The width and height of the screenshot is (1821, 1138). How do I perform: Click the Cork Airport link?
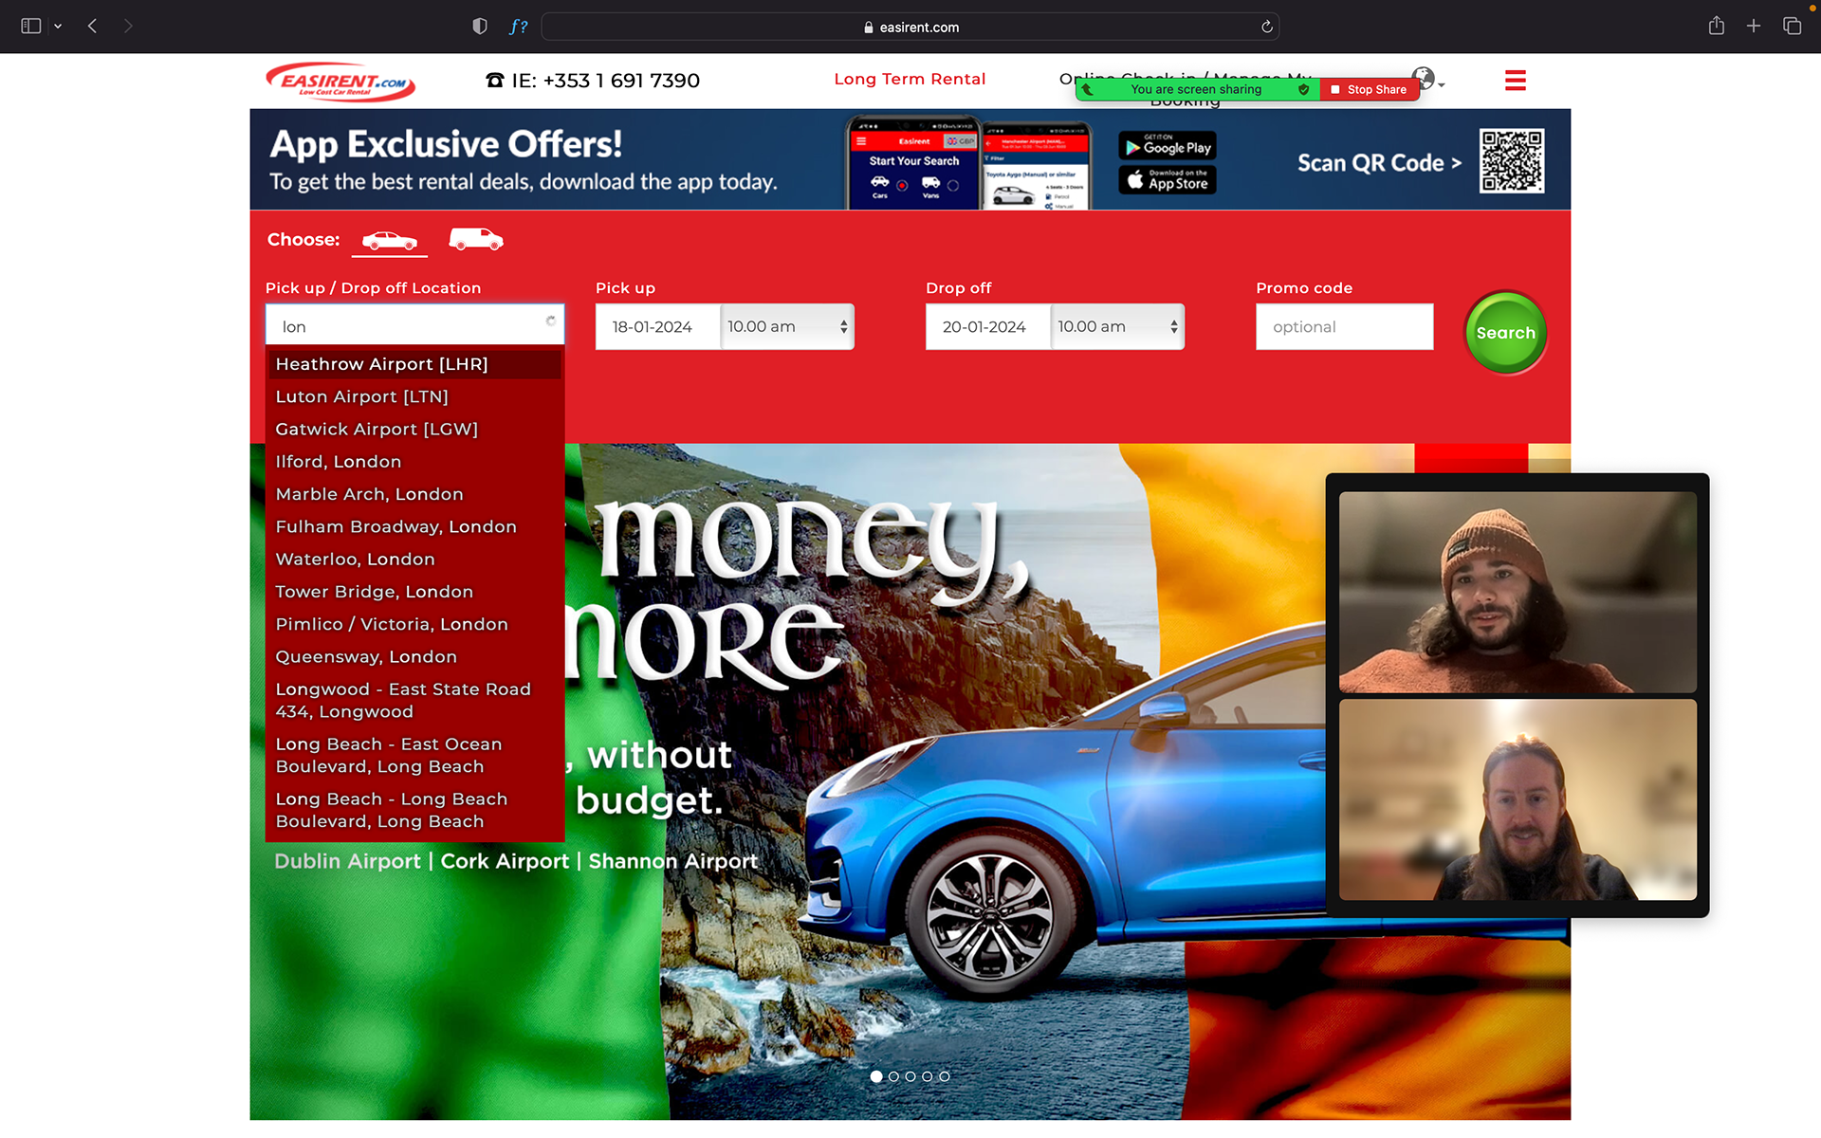505,861
